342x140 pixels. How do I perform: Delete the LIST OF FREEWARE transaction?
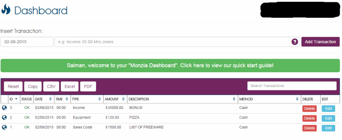[309, 128]
